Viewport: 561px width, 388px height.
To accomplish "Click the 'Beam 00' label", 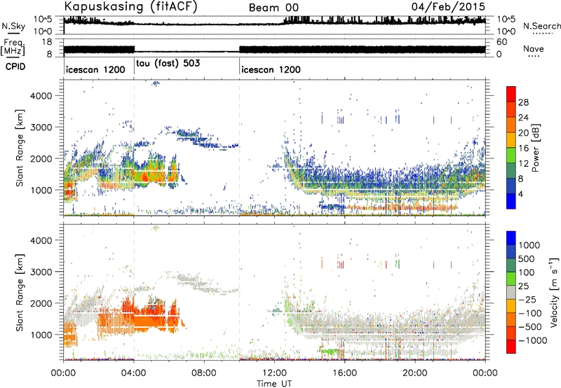I will pyautogui.click(x=273, y=8).
